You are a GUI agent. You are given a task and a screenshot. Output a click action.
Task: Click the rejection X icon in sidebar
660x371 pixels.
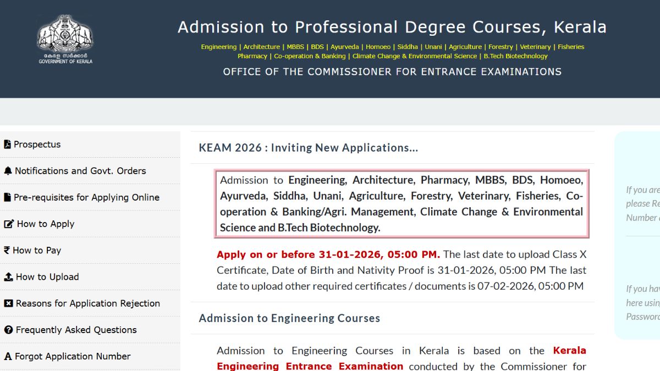coord(8,303)
